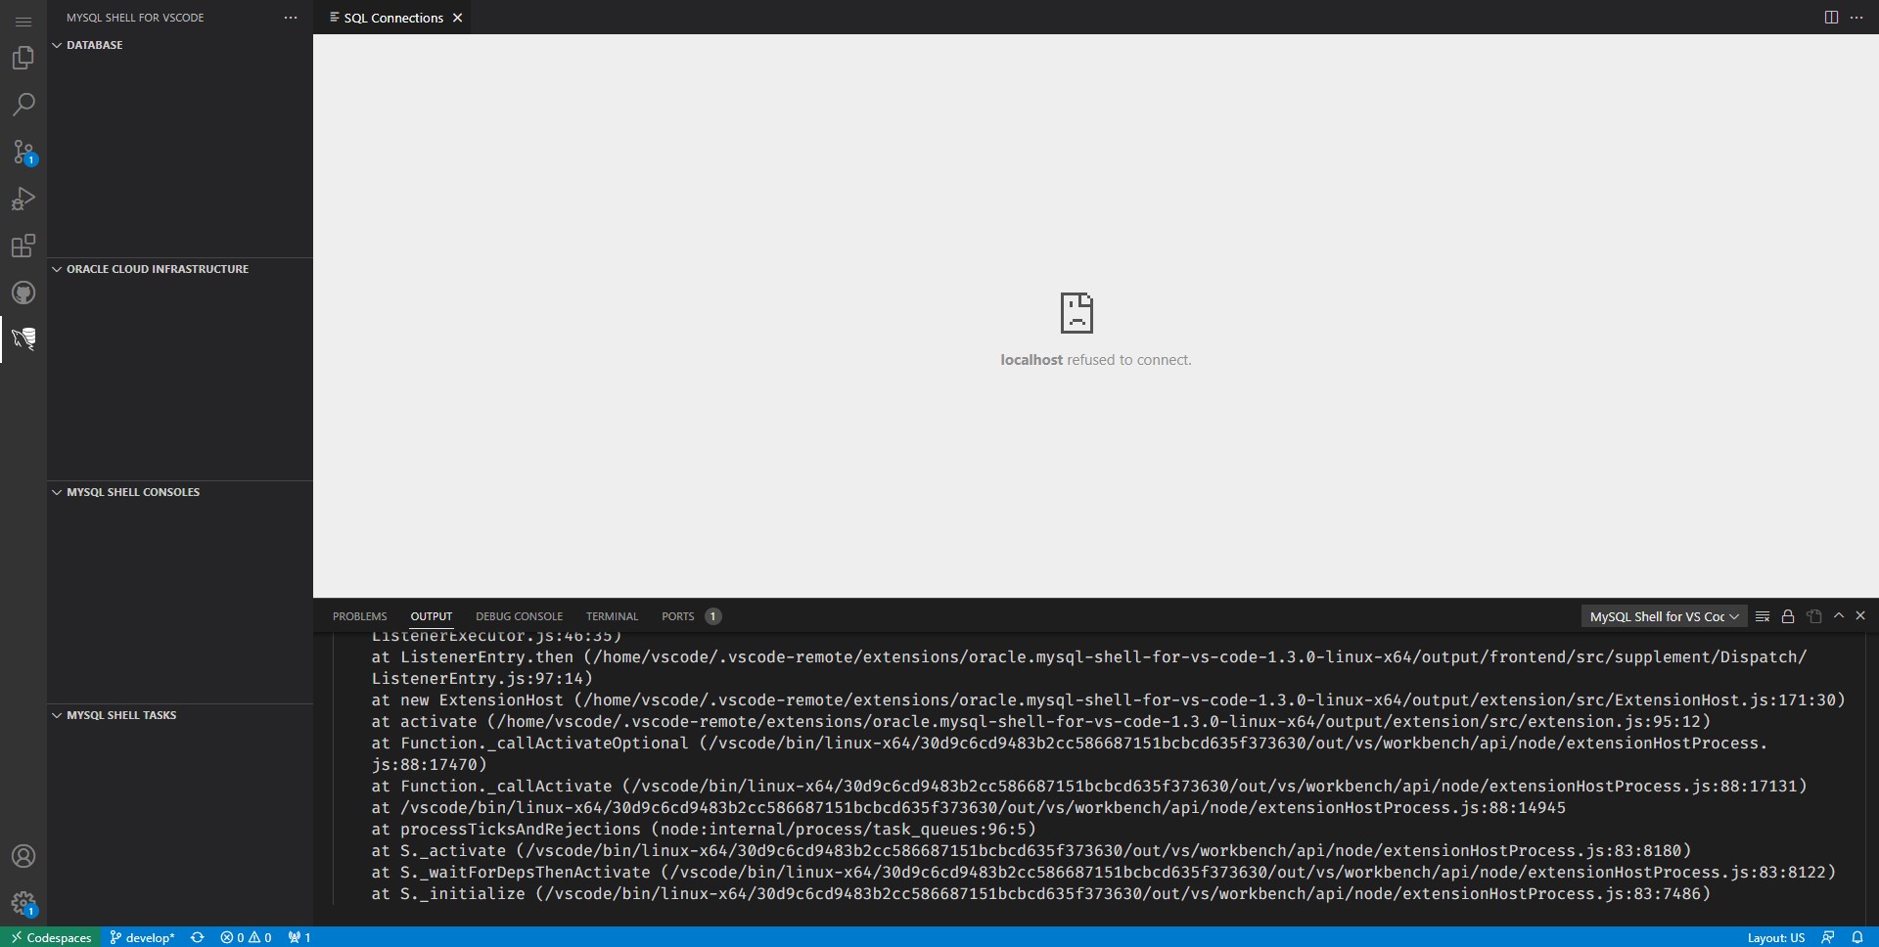This screenshot has height=947, width=1879.
Task: Open the Search view
Action: click(x=23, y=105)
